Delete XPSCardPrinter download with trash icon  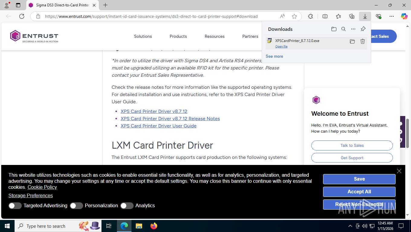pos(363,41)
